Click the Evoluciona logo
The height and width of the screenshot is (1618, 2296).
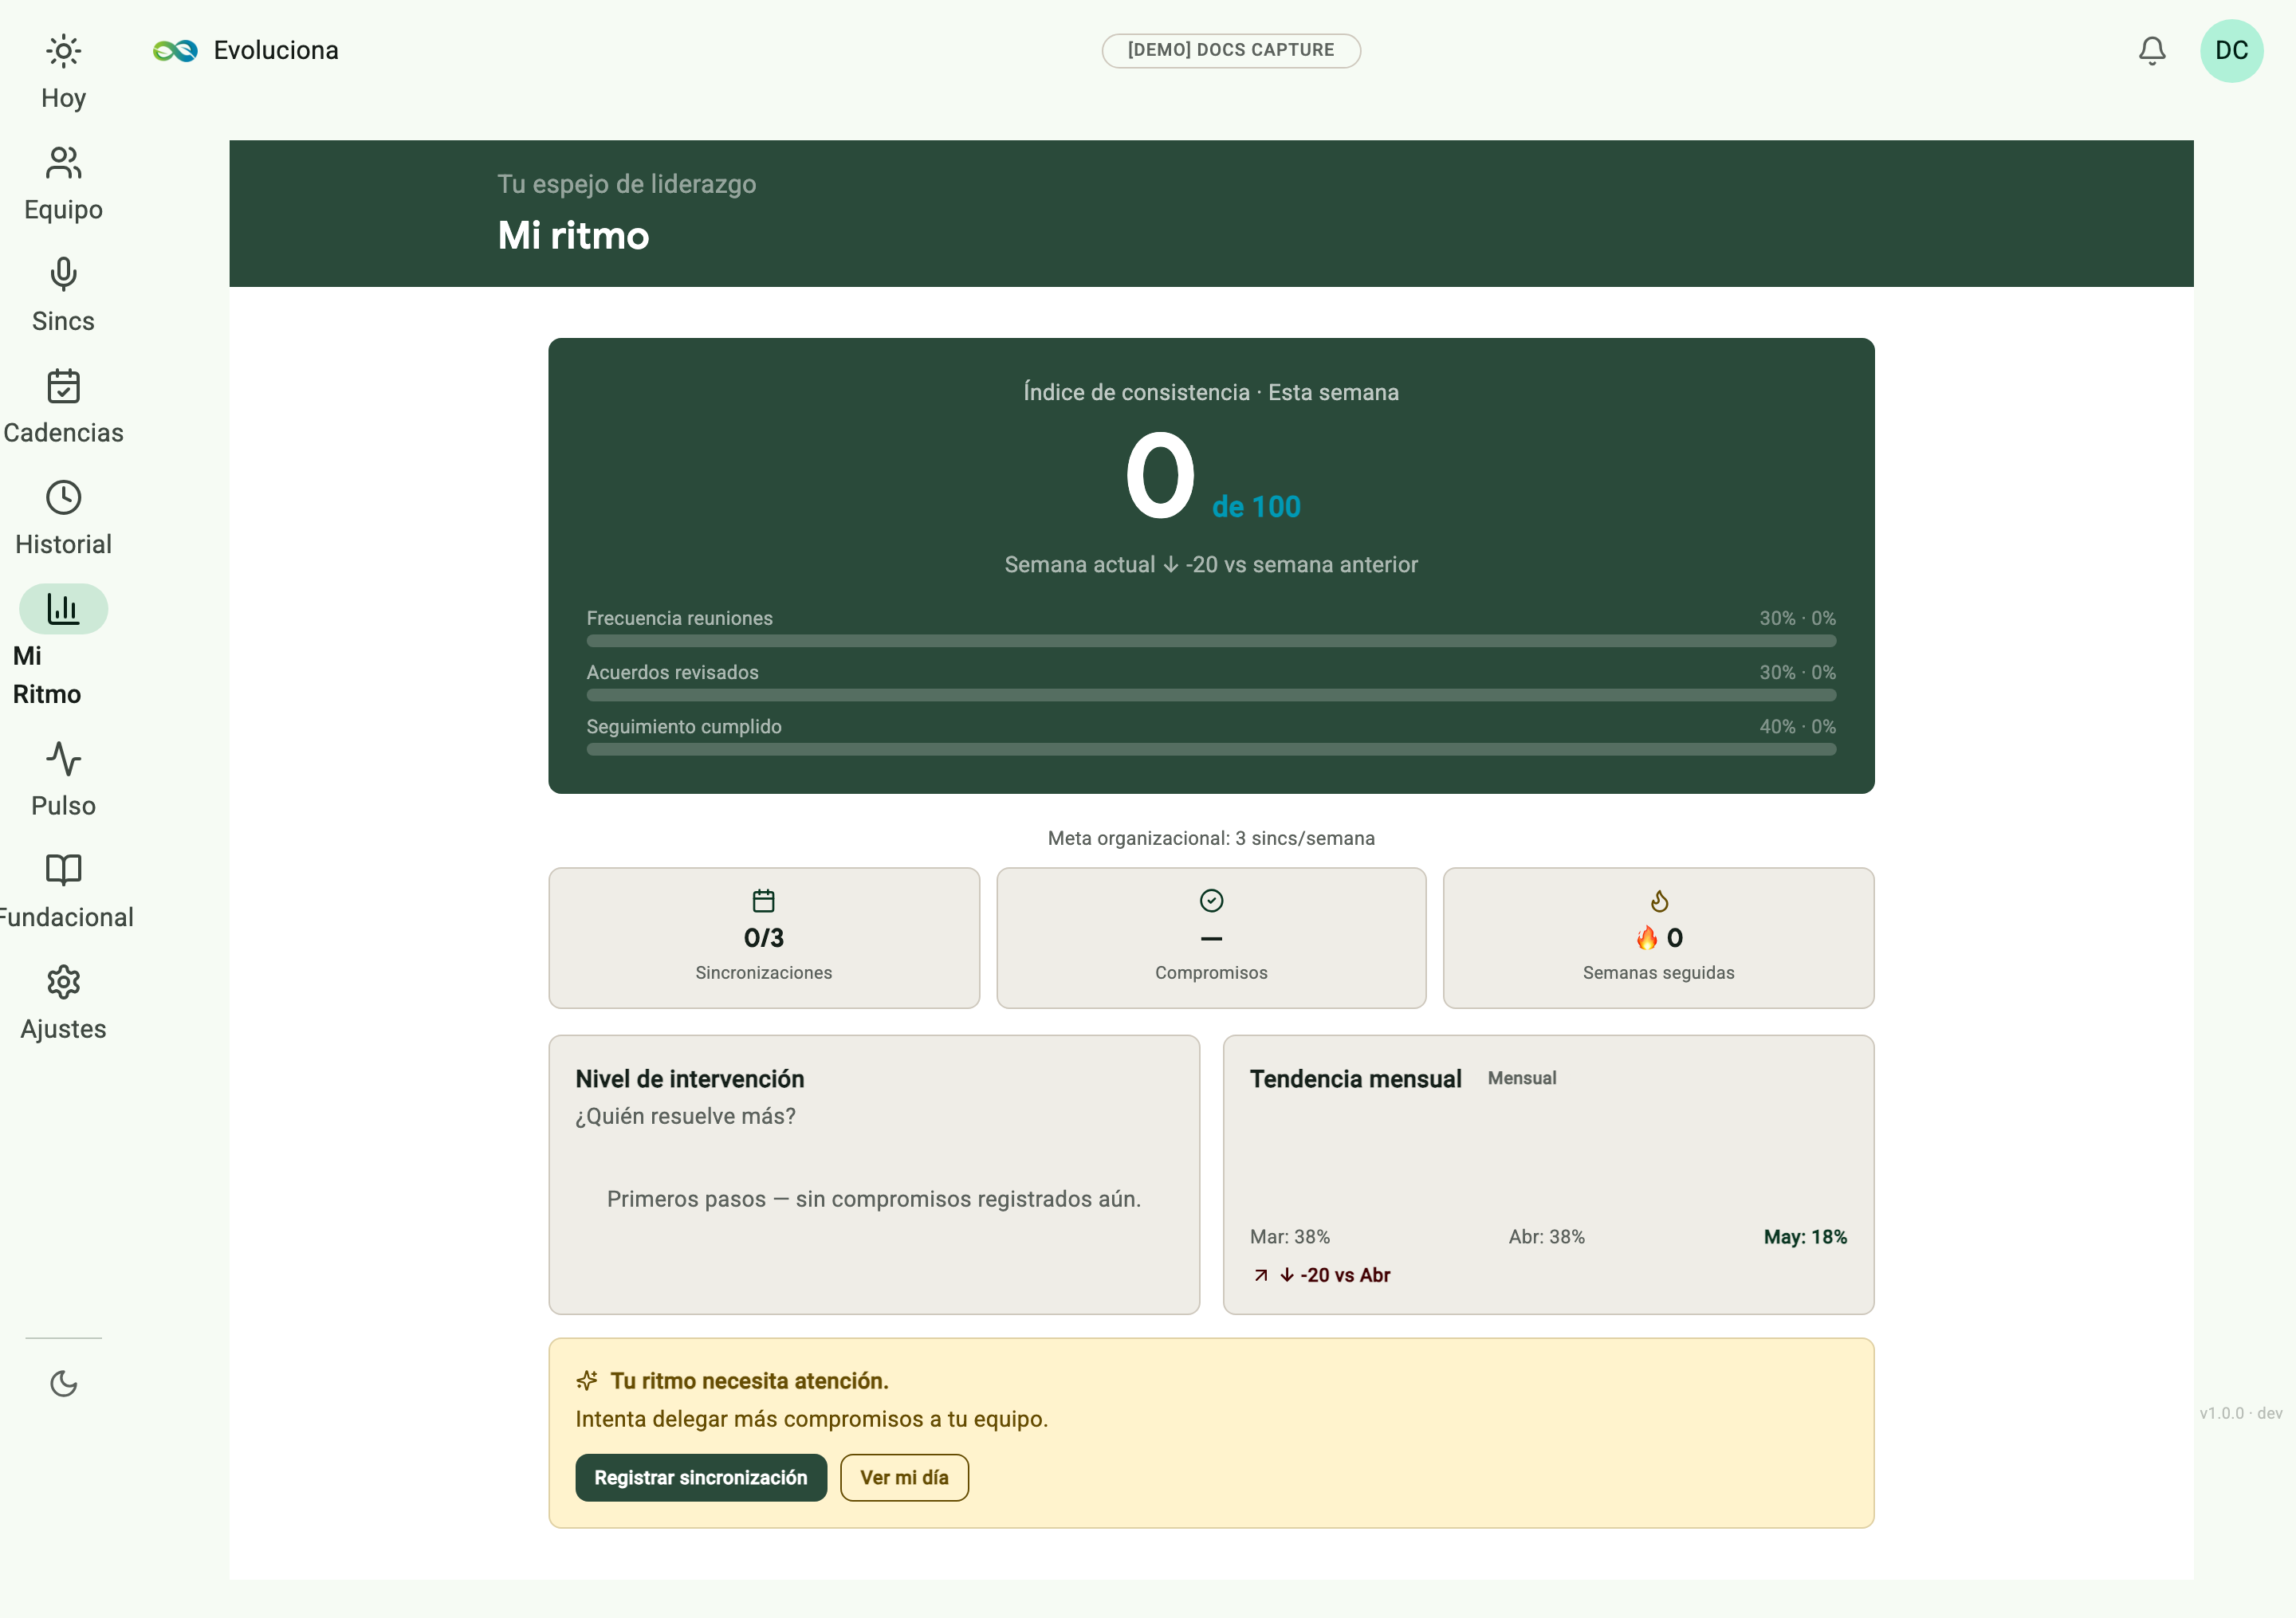click(246, 50)
